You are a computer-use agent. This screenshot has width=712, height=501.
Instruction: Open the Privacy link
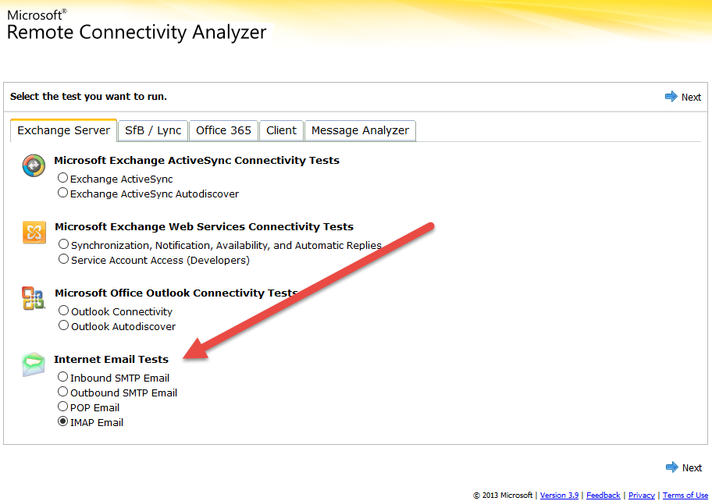pyautogui.click(x=642, y=495)
